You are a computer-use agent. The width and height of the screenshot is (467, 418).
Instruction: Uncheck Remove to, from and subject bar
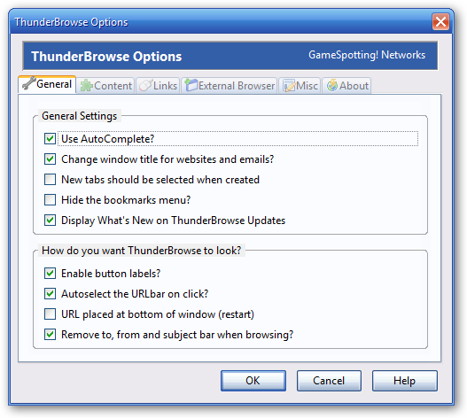pyautogui.click(x=50, y=335)
